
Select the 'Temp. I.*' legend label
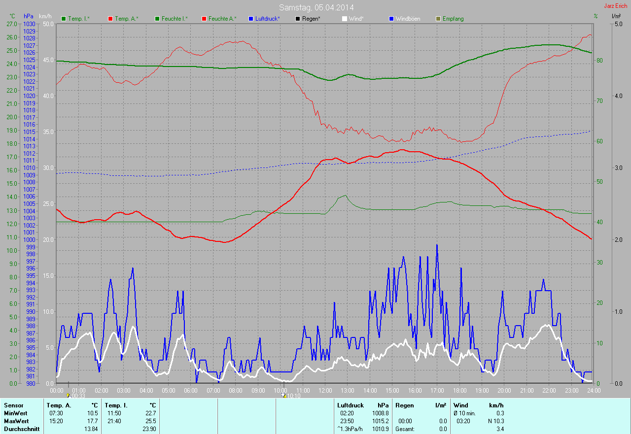(79, 19)
